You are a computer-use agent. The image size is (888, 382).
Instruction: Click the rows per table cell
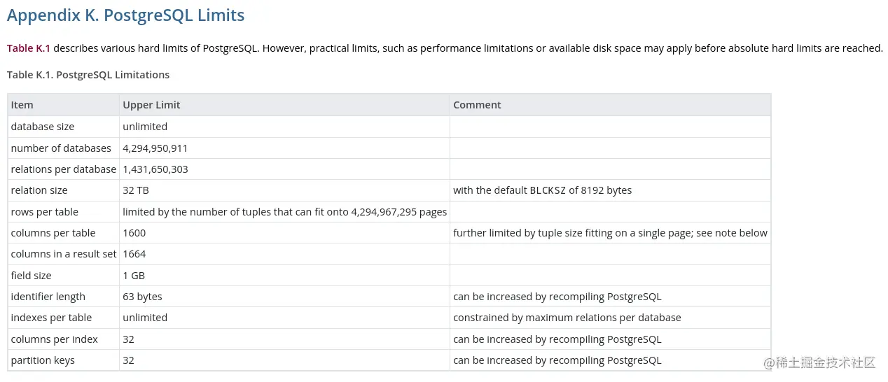(x=45, y=212)
